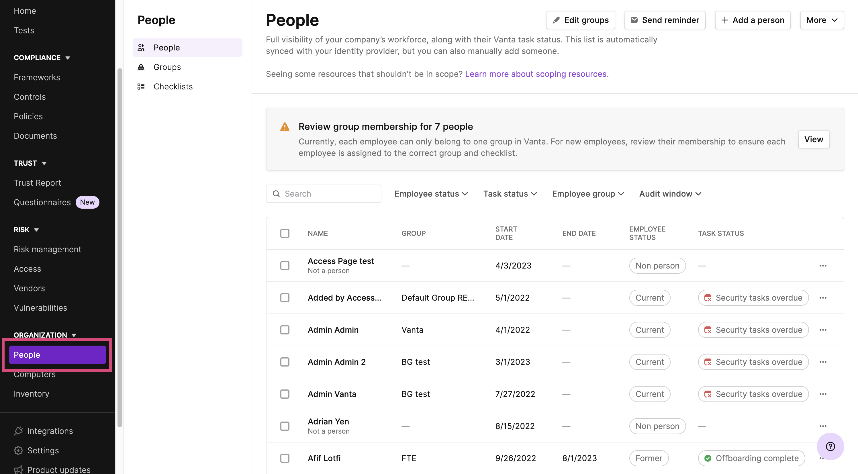Click the warning triangle icon in banner

pyautogui.click(x=285, y=127)
